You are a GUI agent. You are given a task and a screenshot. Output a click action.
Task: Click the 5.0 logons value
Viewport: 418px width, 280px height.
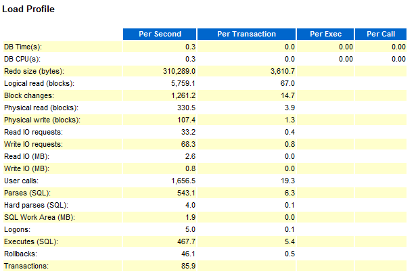click(190, 230)
